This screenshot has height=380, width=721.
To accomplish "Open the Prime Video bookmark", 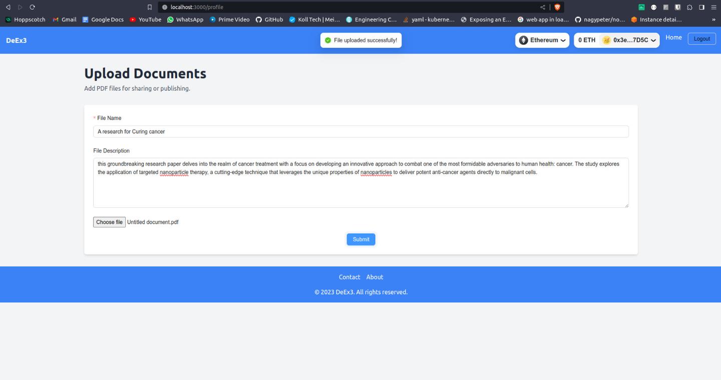I will coord(229,20).
